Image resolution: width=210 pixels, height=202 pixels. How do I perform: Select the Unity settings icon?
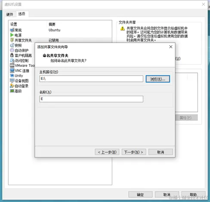[x=12, y=75]
